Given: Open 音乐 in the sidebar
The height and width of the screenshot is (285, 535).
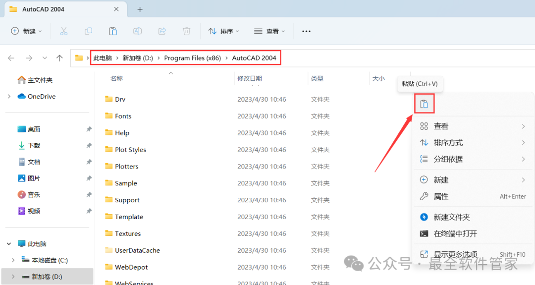Looking at the screenshot, I should pos(29,195).
